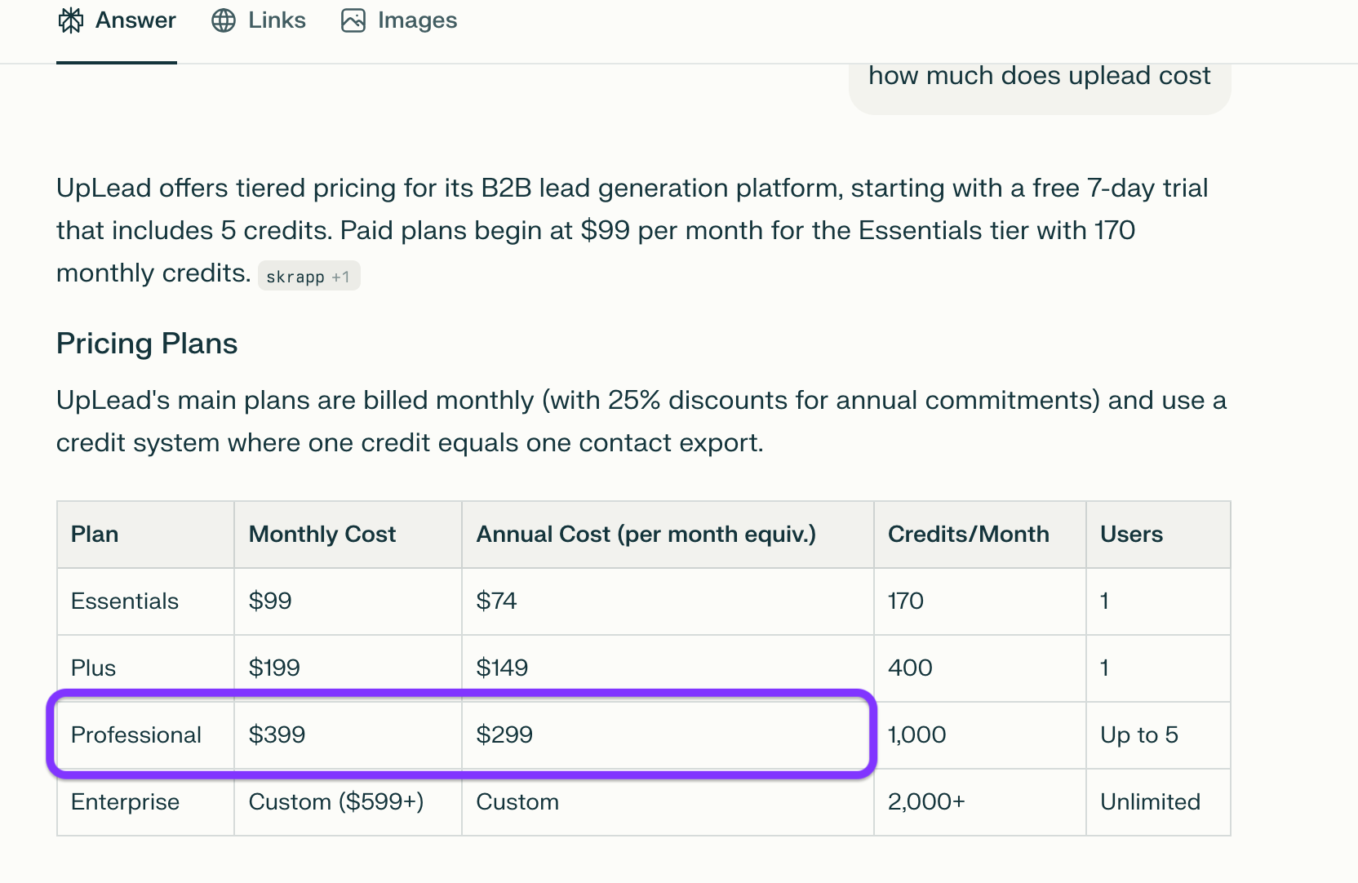Click the Pricing Plans heading
Viewport: 1358px width, 883px height.
coord(147,344)
